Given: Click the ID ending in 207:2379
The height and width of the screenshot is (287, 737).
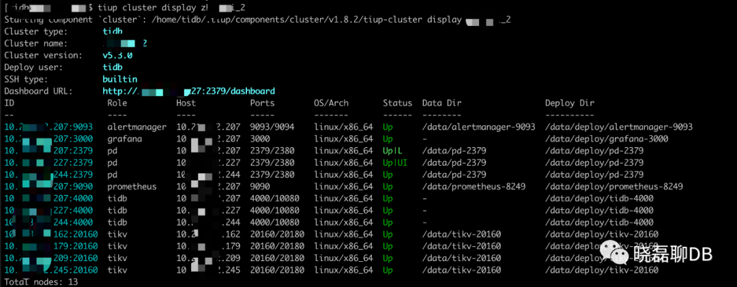Looking at the screenshot, I should 48,151.
